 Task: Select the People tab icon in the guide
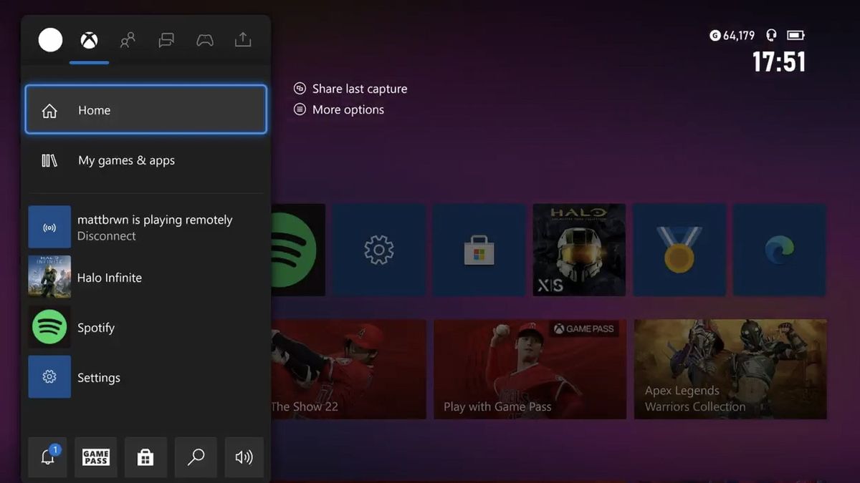128,40
